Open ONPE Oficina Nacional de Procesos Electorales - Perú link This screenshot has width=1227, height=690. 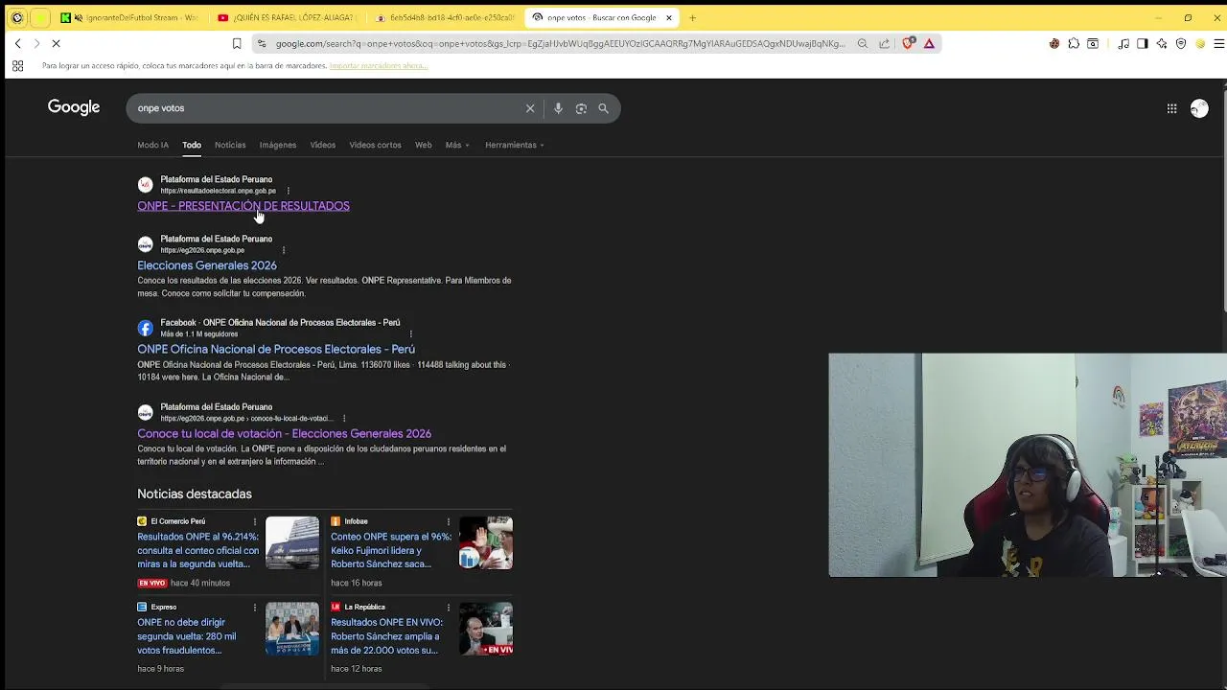click(x=276, y=350)
